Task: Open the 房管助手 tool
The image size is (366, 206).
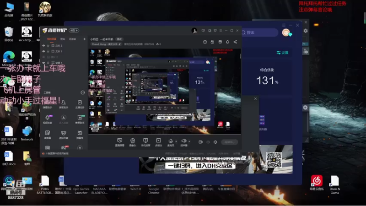Action: click(x=64, y=104)
